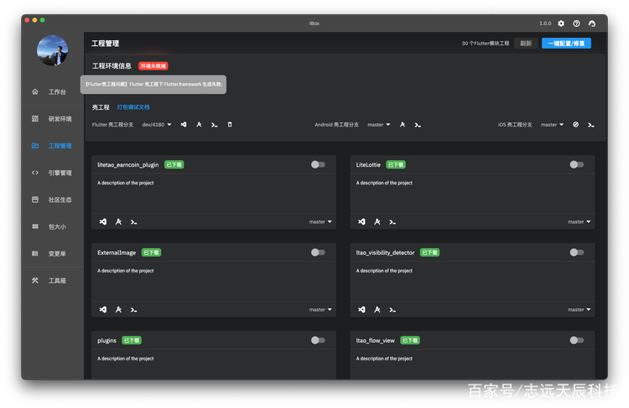Open Android shell project in Android Studio
The image size is (629, 408).
point(403,125)
